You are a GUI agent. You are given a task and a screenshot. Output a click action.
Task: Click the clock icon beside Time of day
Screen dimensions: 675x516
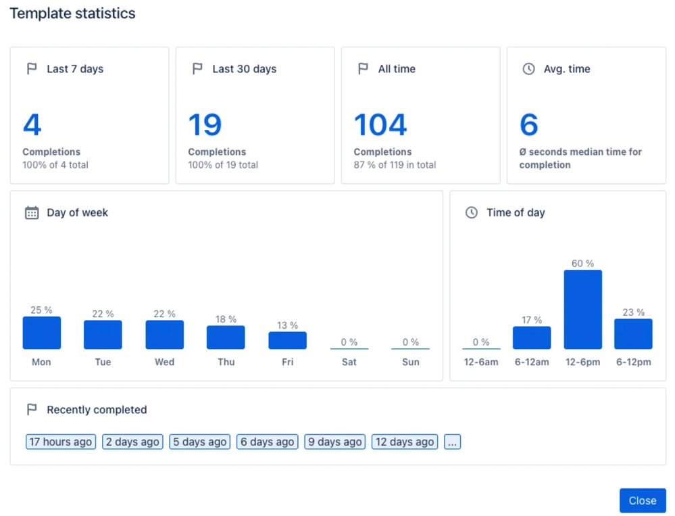click(472, 213)
